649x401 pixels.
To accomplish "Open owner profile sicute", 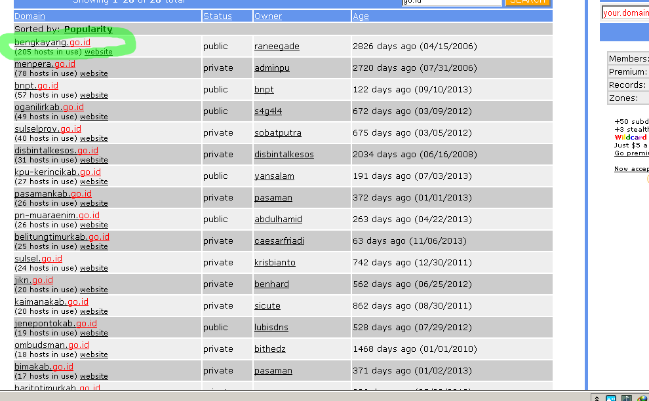I will tap(267, 306).
